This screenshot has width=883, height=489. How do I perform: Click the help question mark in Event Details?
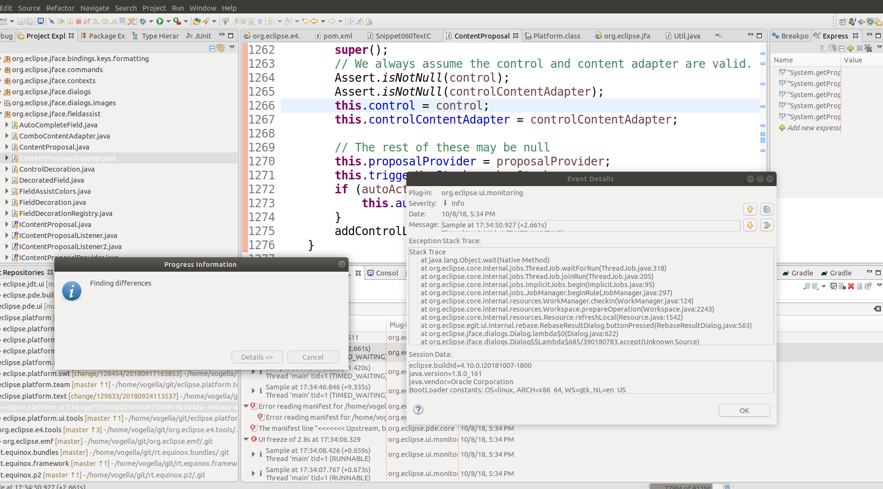pos(418,410)
